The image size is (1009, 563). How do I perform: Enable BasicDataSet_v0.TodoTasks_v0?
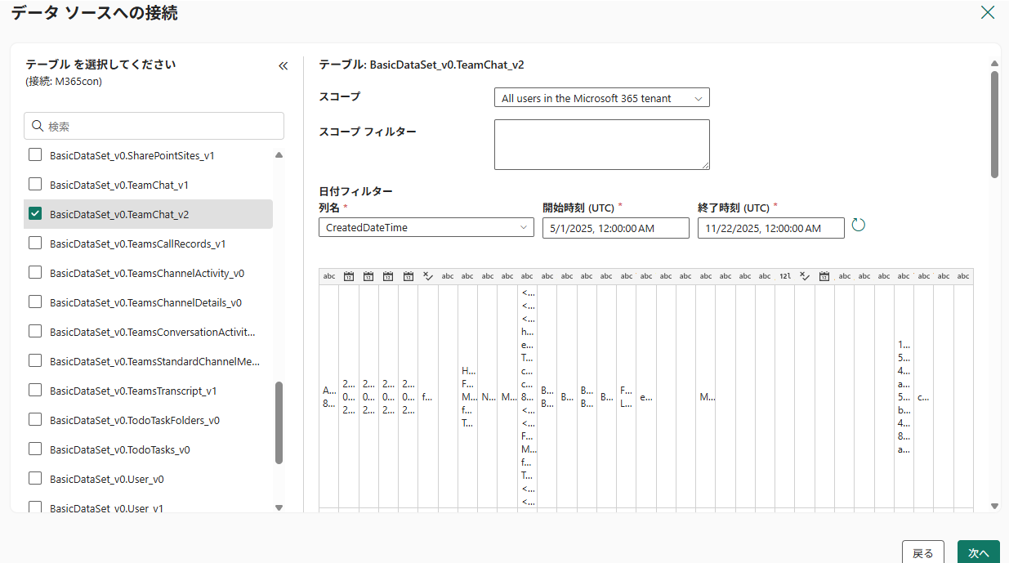(x=35, y=448)
